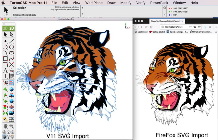The image size is (218, 140).
Task: Click Firefox back button
Action: (136, 27)
